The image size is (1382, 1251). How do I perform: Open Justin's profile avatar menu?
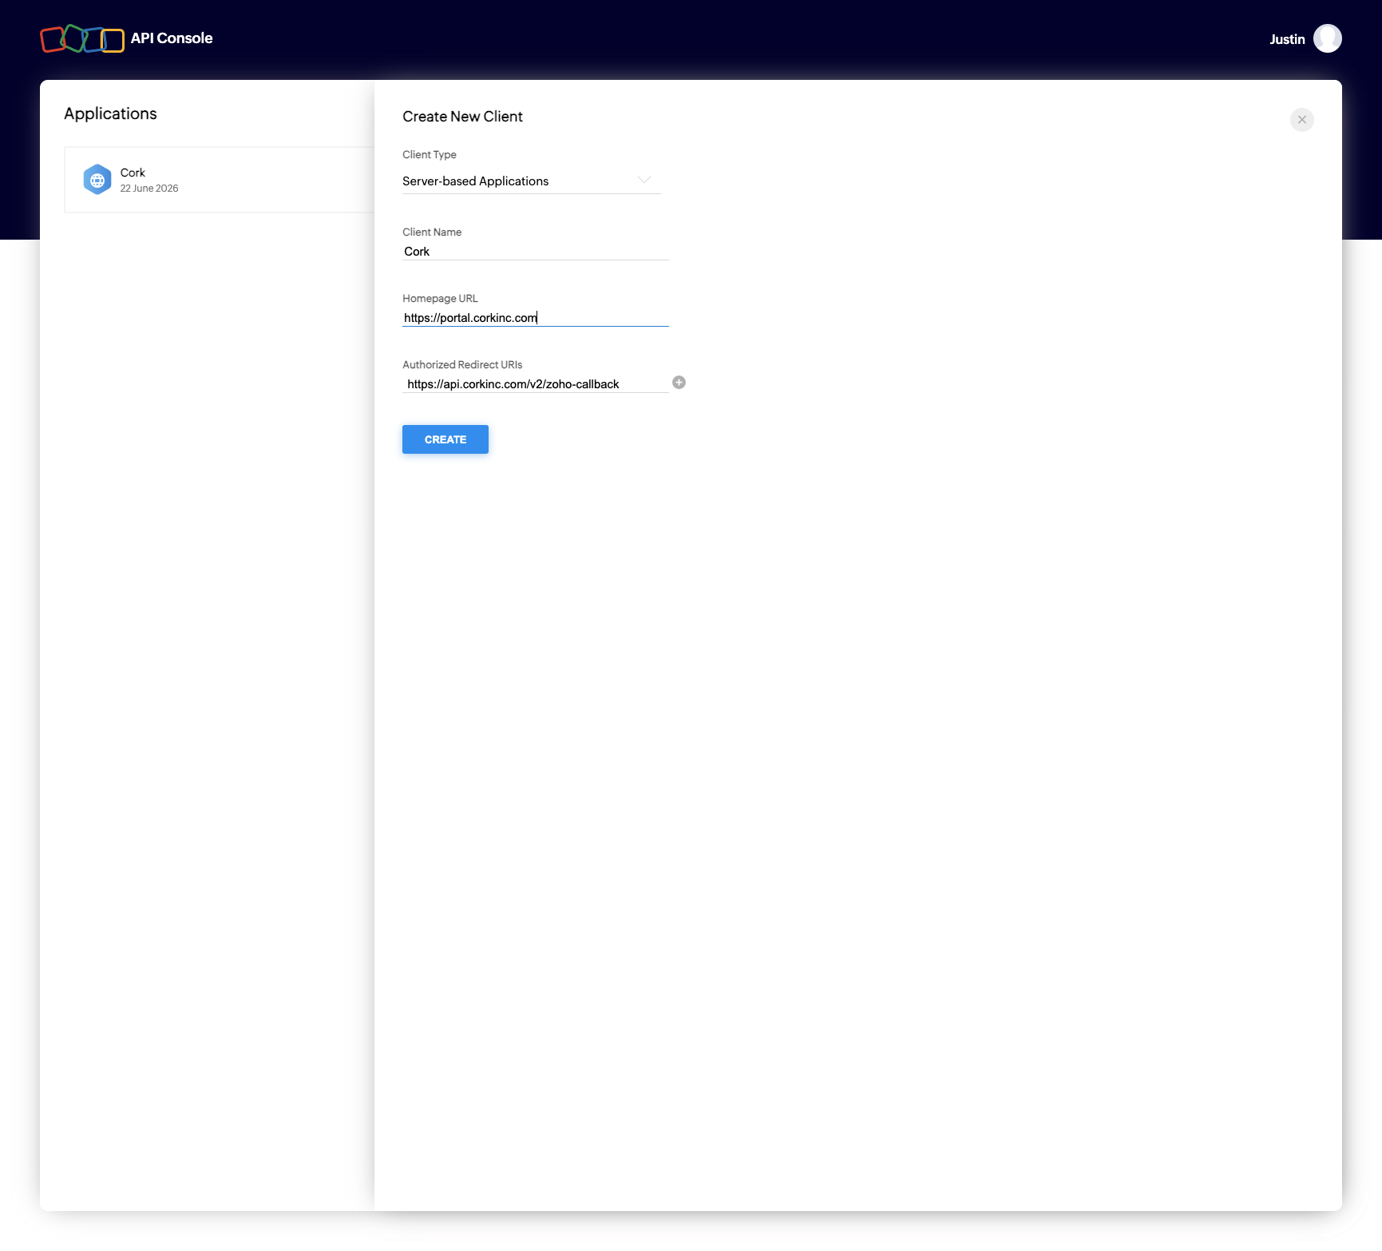(x=1327, y=38)
